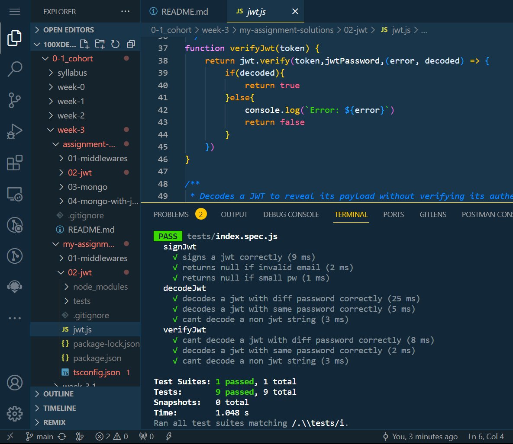Expand the 04-mongo-with-j... folder
Image resolution: width=513 pixels, height=444 pixels.
85,201
